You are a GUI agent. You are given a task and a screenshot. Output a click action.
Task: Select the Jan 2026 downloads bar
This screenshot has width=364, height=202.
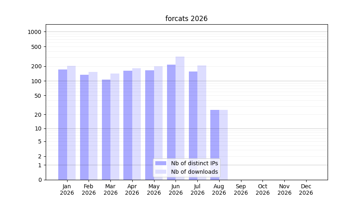click(x=71, y=123)
